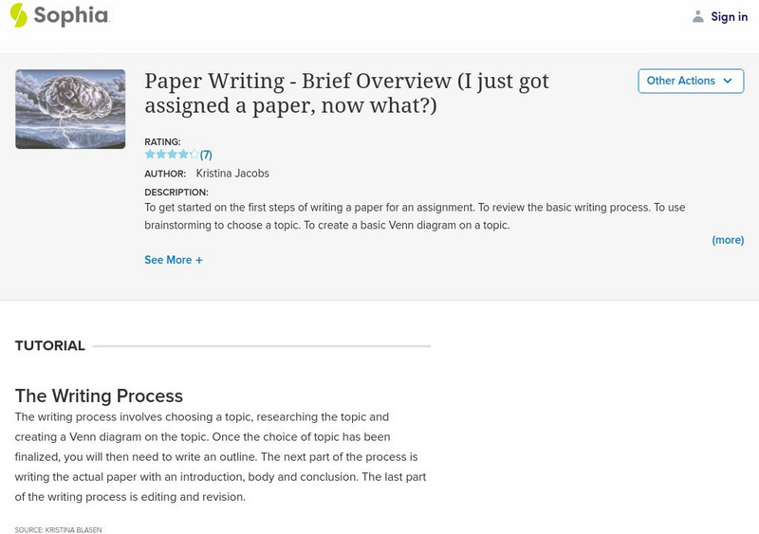Click the writing process body paragraph

tap(222, 456)
